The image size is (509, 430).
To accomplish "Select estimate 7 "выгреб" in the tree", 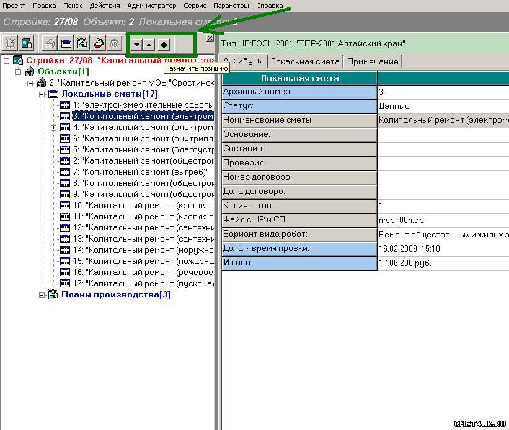I will click(x=140, y=172).
